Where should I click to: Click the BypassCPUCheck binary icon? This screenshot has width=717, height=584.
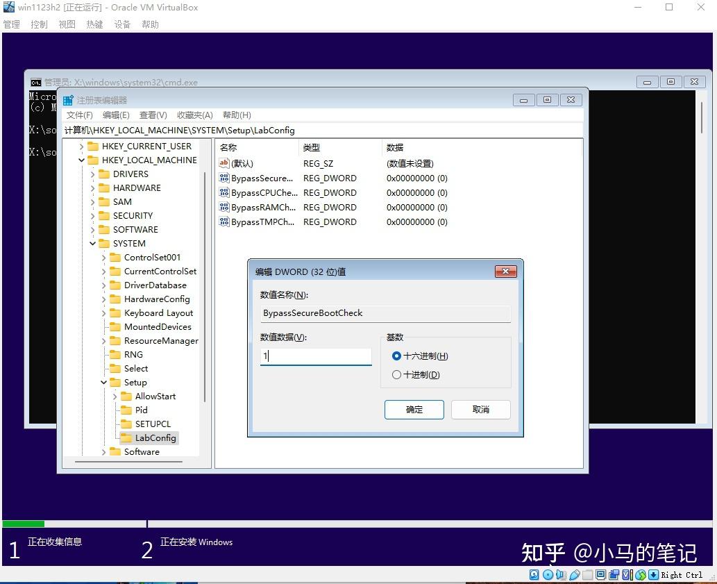(x=223, y=192)
